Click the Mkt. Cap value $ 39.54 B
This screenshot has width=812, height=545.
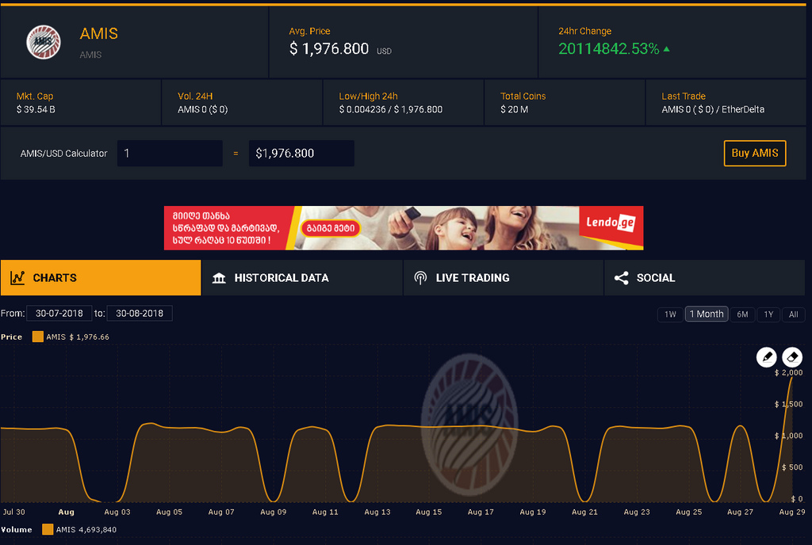(x=36, y=109)
